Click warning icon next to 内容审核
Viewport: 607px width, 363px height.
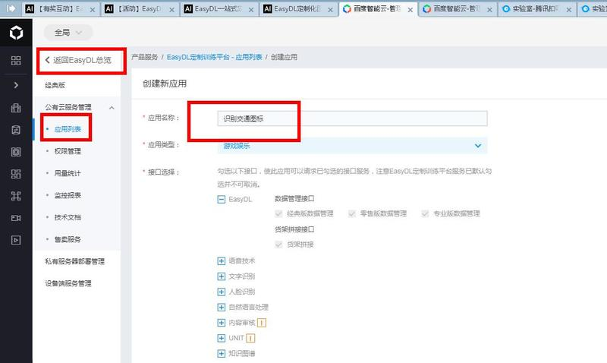click(x=262, y=323)
